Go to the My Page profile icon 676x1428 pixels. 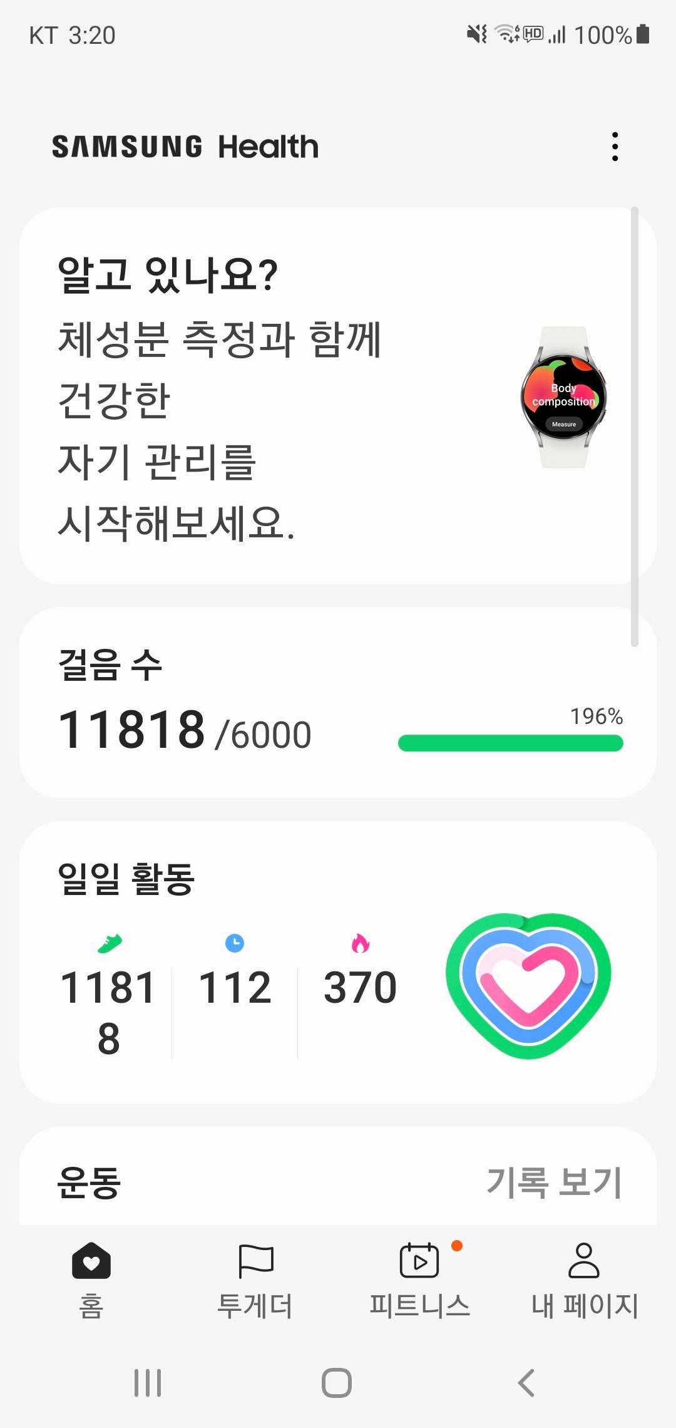[x=584, y=1260]
